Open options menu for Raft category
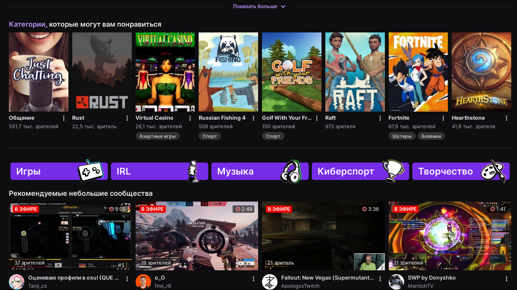The width and height of the screenshot is (517, 290). (380, 118)
